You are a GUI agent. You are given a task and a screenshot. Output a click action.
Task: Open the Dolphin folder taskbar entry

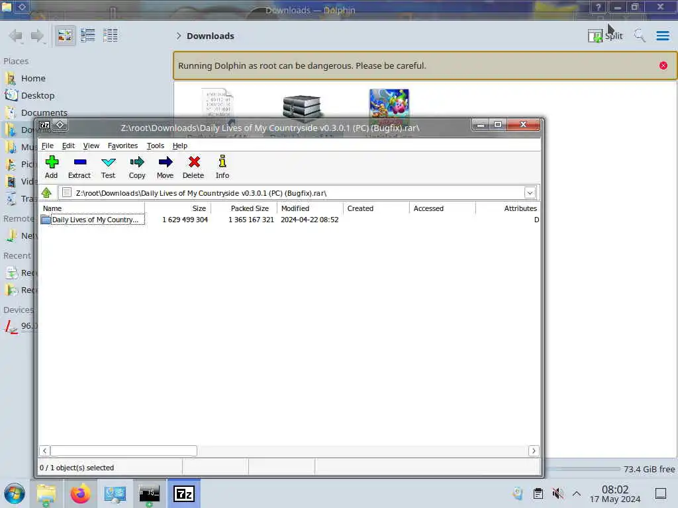pos(46,493)
